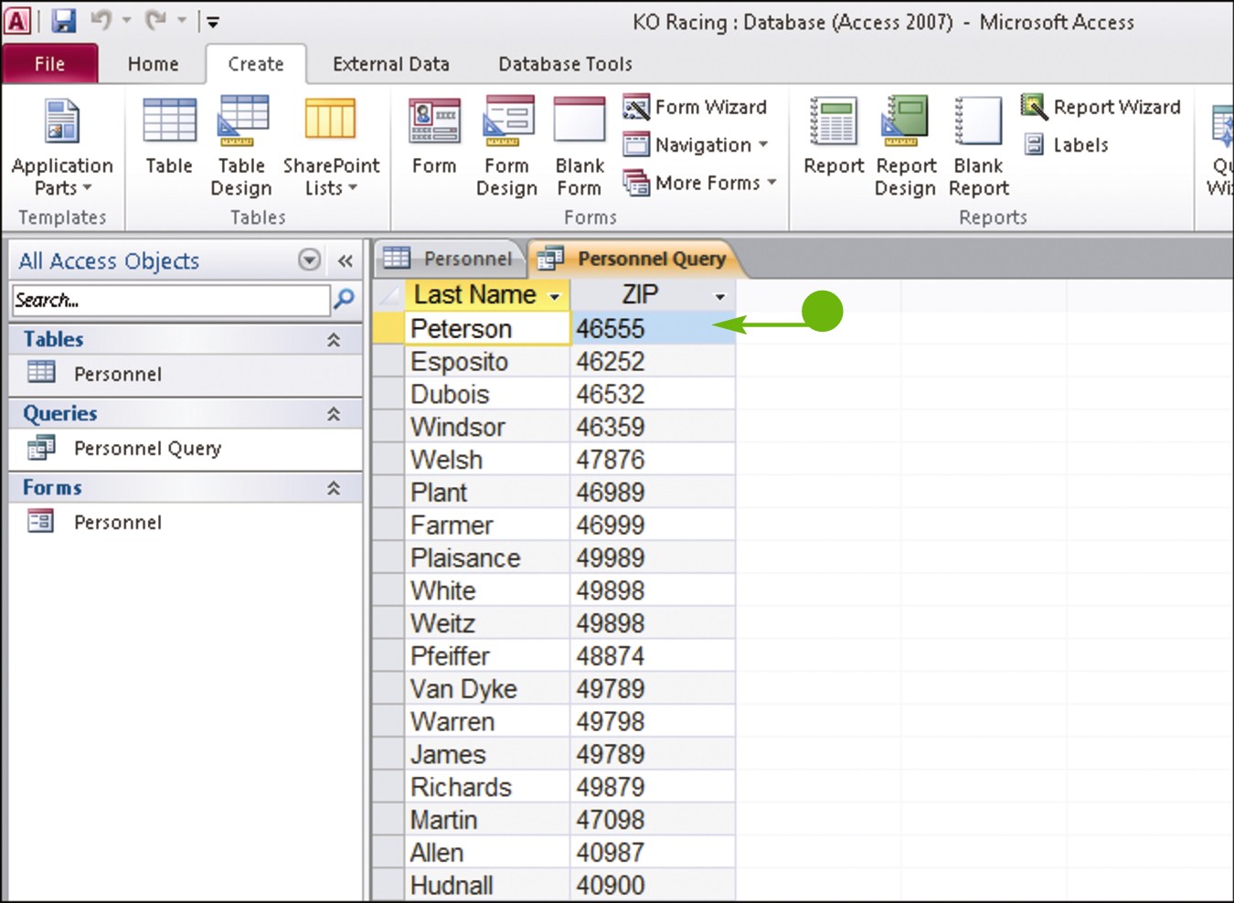1234x903 pixels.
Task: Select Personnel table in navigation pane
Action: (186, 374)
